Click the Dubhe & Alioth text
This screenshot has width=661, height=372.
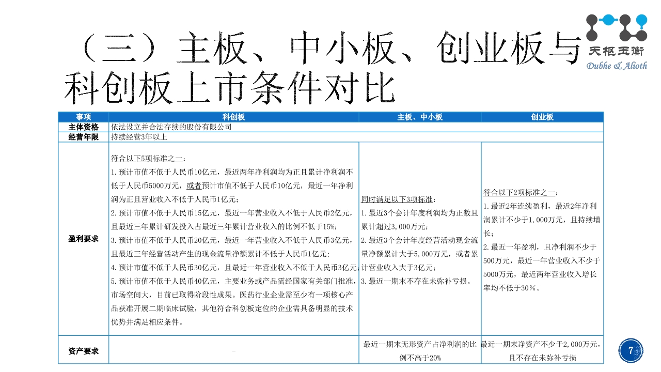point(617,66)
